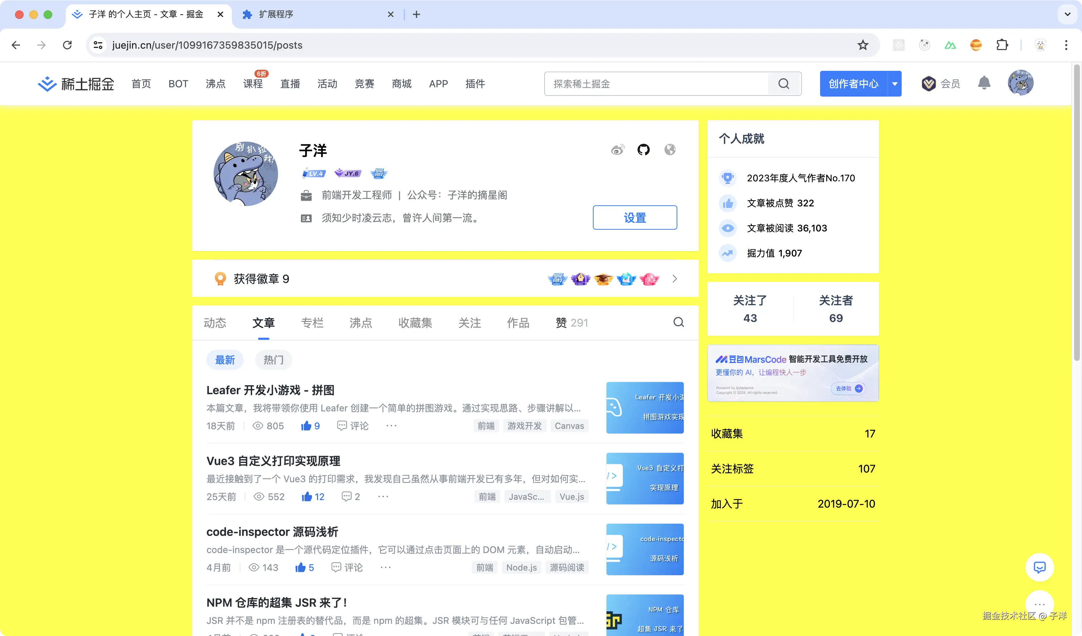The image size is (1082, 636).
Task: Open the GitHub profile icon link
Action: (x=643, y=150)
